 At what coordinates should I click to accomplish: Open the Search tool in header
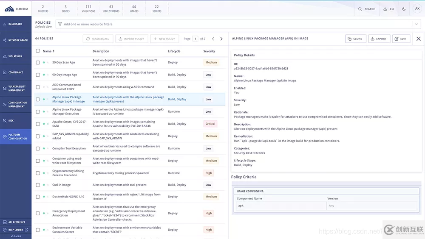coord(367,8)
